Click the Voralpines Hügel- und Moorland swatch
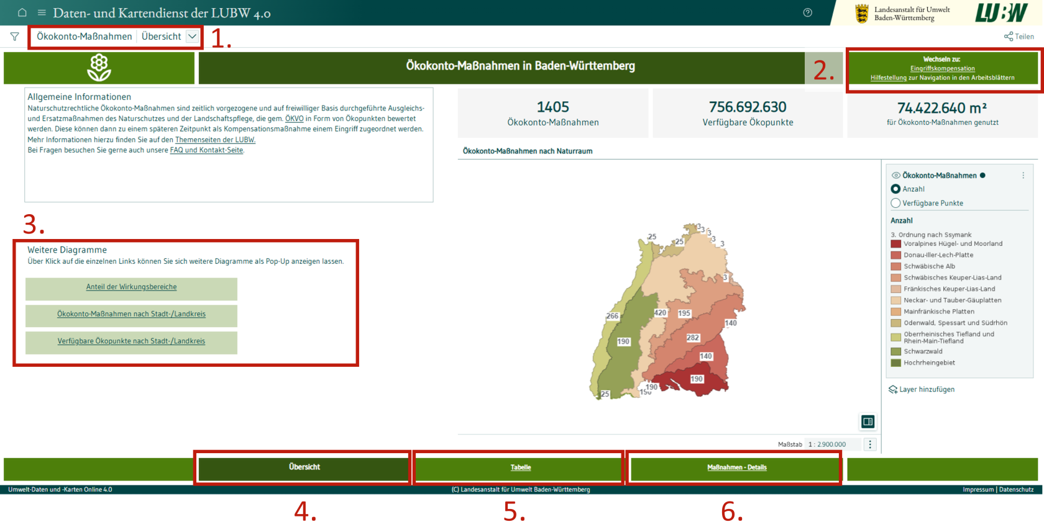This screenshot has width=1044, height=527. tap(895, 244)
